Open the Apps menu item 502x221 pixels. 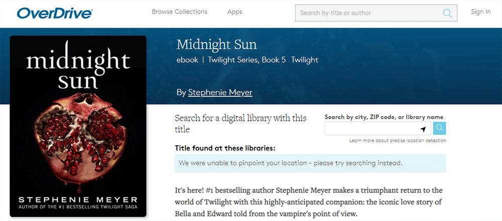click(234, 12)
